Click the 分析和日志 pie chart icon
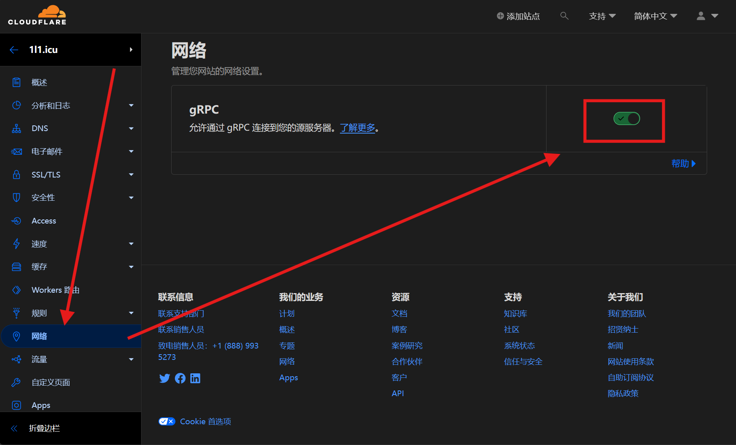Screen dimensions: 736x445 pos(16,105)
